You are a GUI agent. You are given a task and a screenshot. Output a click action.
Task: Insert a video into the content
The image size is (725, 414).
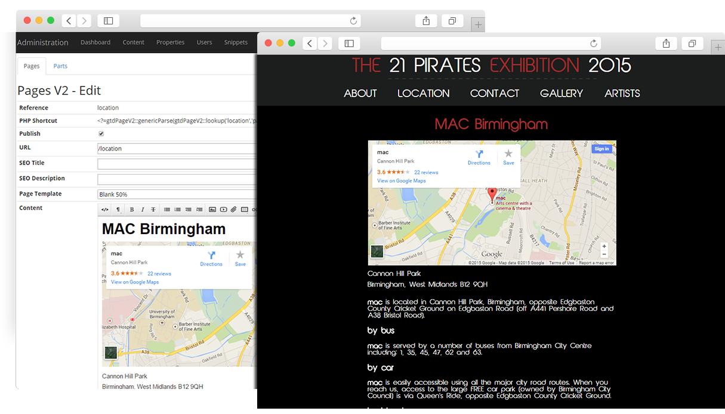point(223,209)
